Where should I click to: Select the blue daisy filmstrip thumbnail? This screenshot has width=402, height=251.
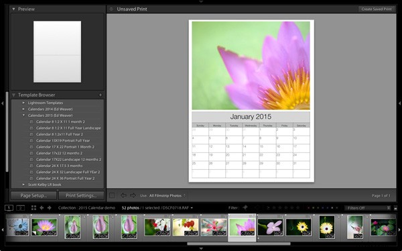(x=17, y=228)
